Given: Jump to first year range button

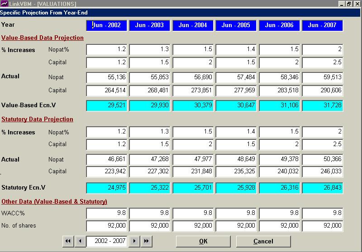Looking at the screenshot, I should 68,241.
